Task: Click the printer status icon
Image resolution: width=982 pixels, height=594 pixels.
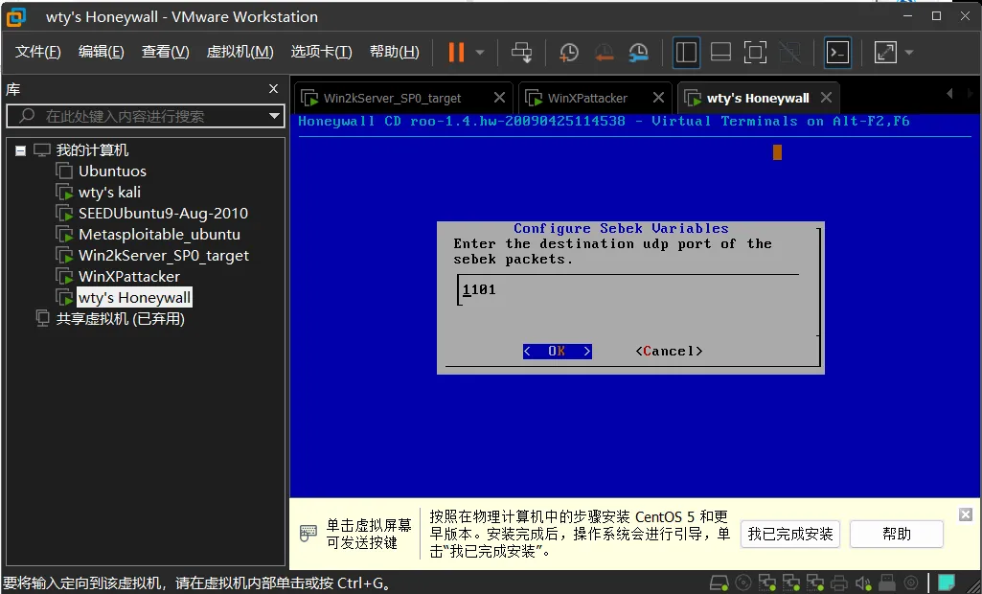Action: (839, 583)
